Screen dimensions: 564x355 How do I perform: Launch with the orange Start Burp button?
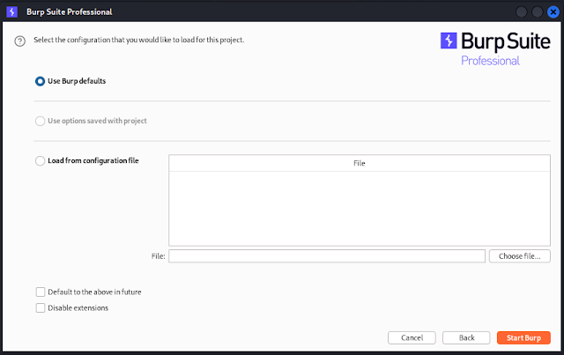[524, 337]
